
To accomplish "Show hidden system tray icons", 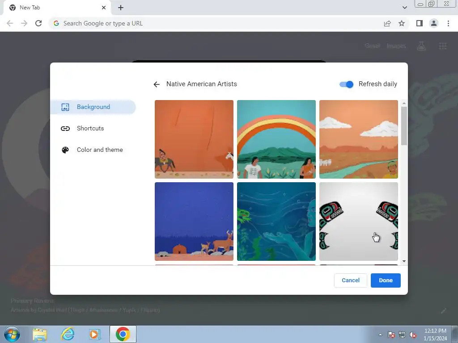I will pyautogui.click(x=380, y=335).
